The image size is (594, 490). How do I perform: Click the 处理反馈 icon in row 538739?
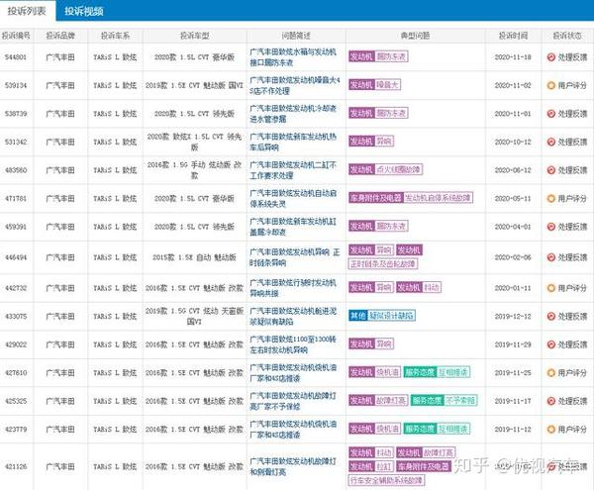pyautogui.click(x=550, y=114)
